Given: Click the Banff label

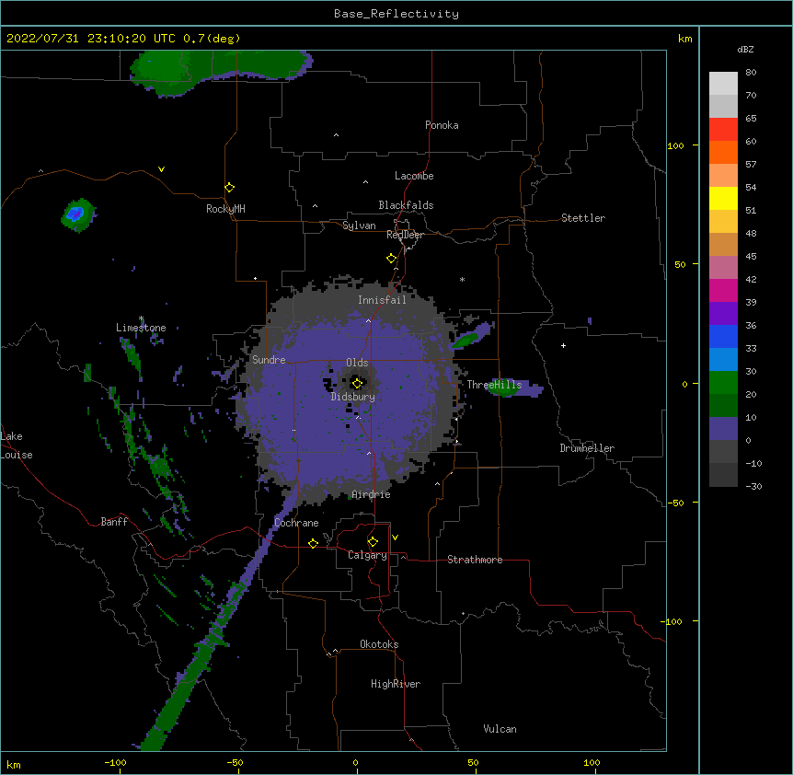Looking at the screenshot, I should click(x=114, y=522).
